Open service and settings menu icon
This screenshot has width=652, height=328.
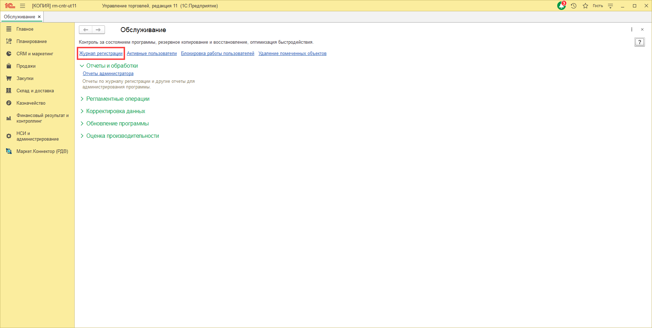610,6
